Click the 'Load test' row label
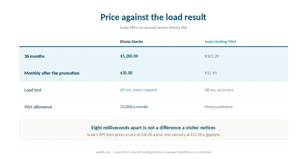Viewport: 307px width, 159px height. tap(33, 90)
